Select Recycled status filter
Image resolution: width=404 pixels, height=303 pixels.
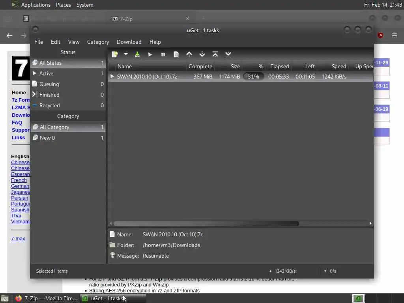[x=68, y=105]
